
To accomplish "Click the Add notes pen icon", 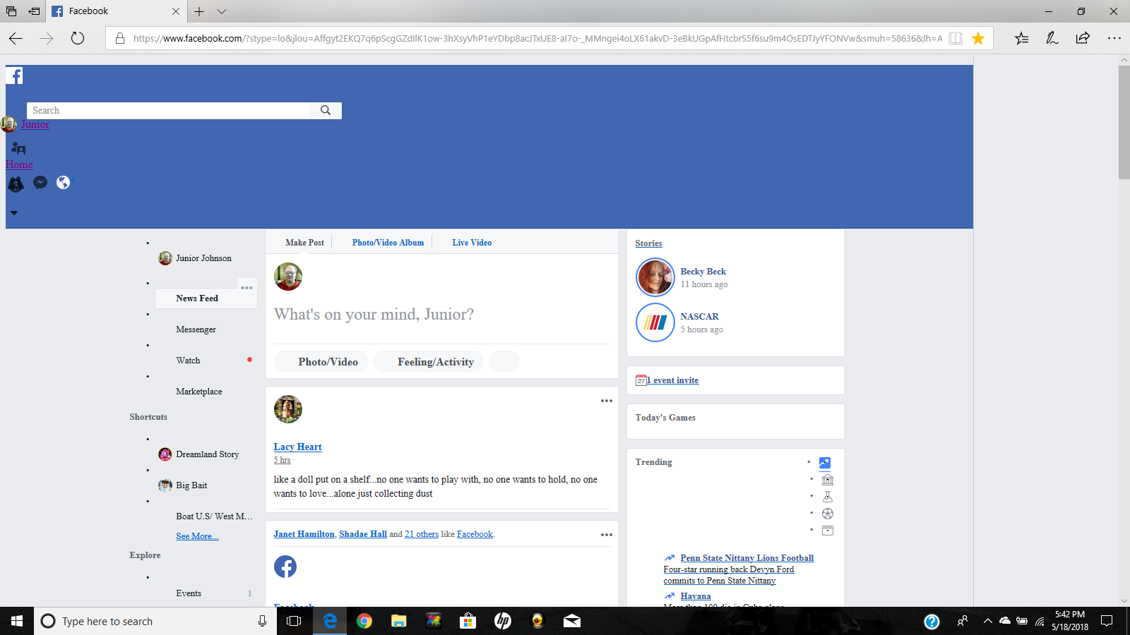I will (x=1052, y=38).
